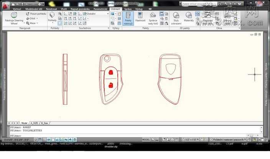Toggle MODEL space button in status bar
Screen dimensions: 270x159
[146, 140]
